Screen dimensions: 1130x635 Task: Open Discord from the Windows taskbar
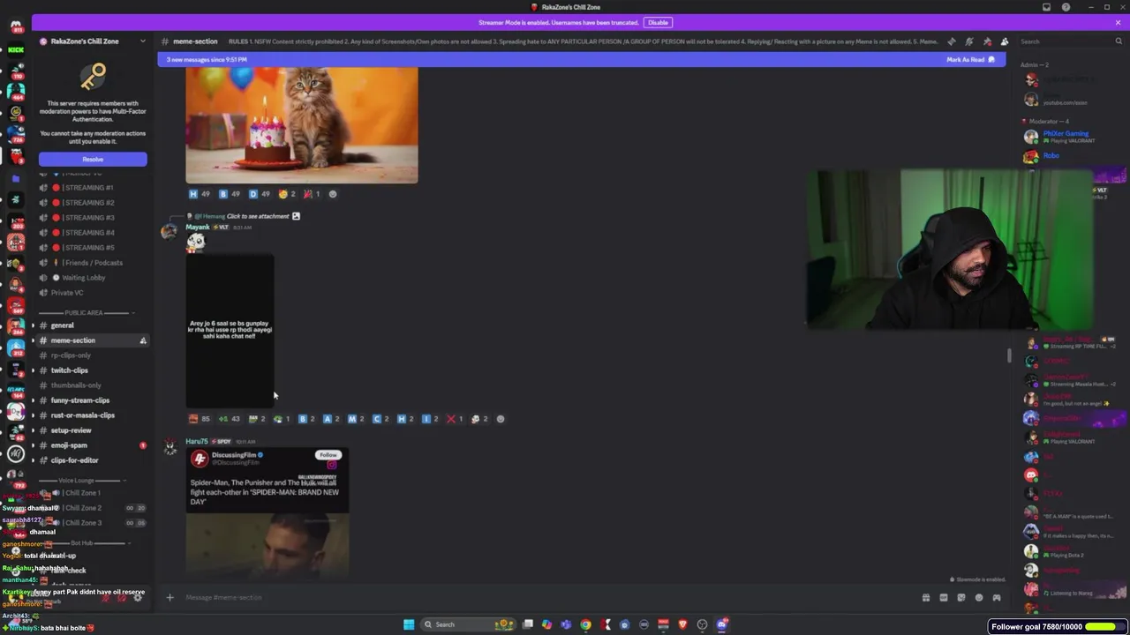(722, 624)
